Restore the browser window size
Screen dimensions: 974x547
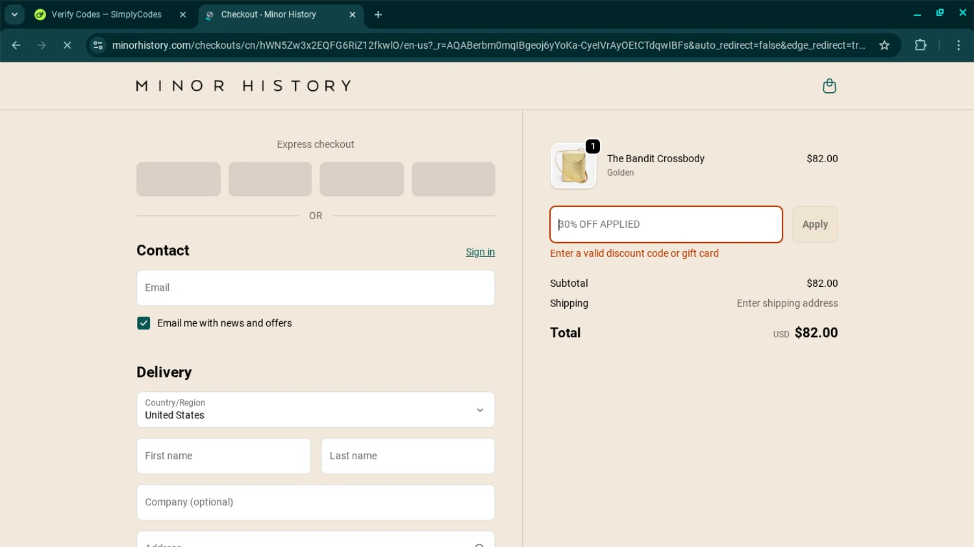(x=940, y=13)
